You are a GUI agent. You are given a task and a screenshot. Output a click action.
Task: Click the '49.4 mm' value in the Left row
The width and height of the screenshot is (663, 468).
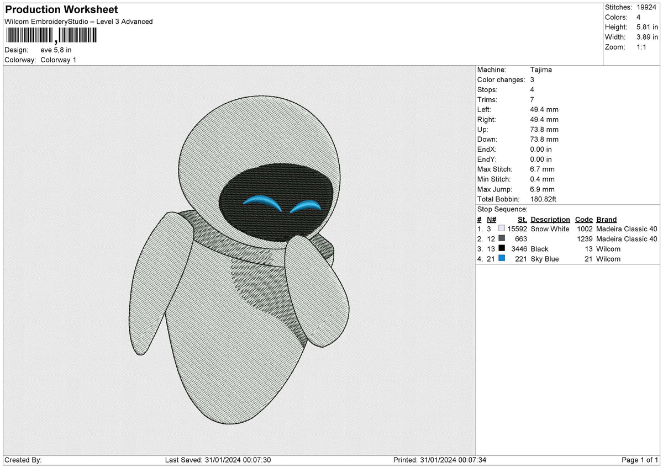point(544,109)
